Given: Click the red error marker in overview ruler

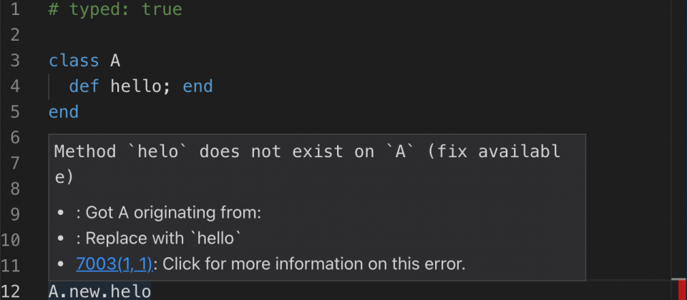Looking at the screenshot, I should pyautogui.click(x=682, y=289).
